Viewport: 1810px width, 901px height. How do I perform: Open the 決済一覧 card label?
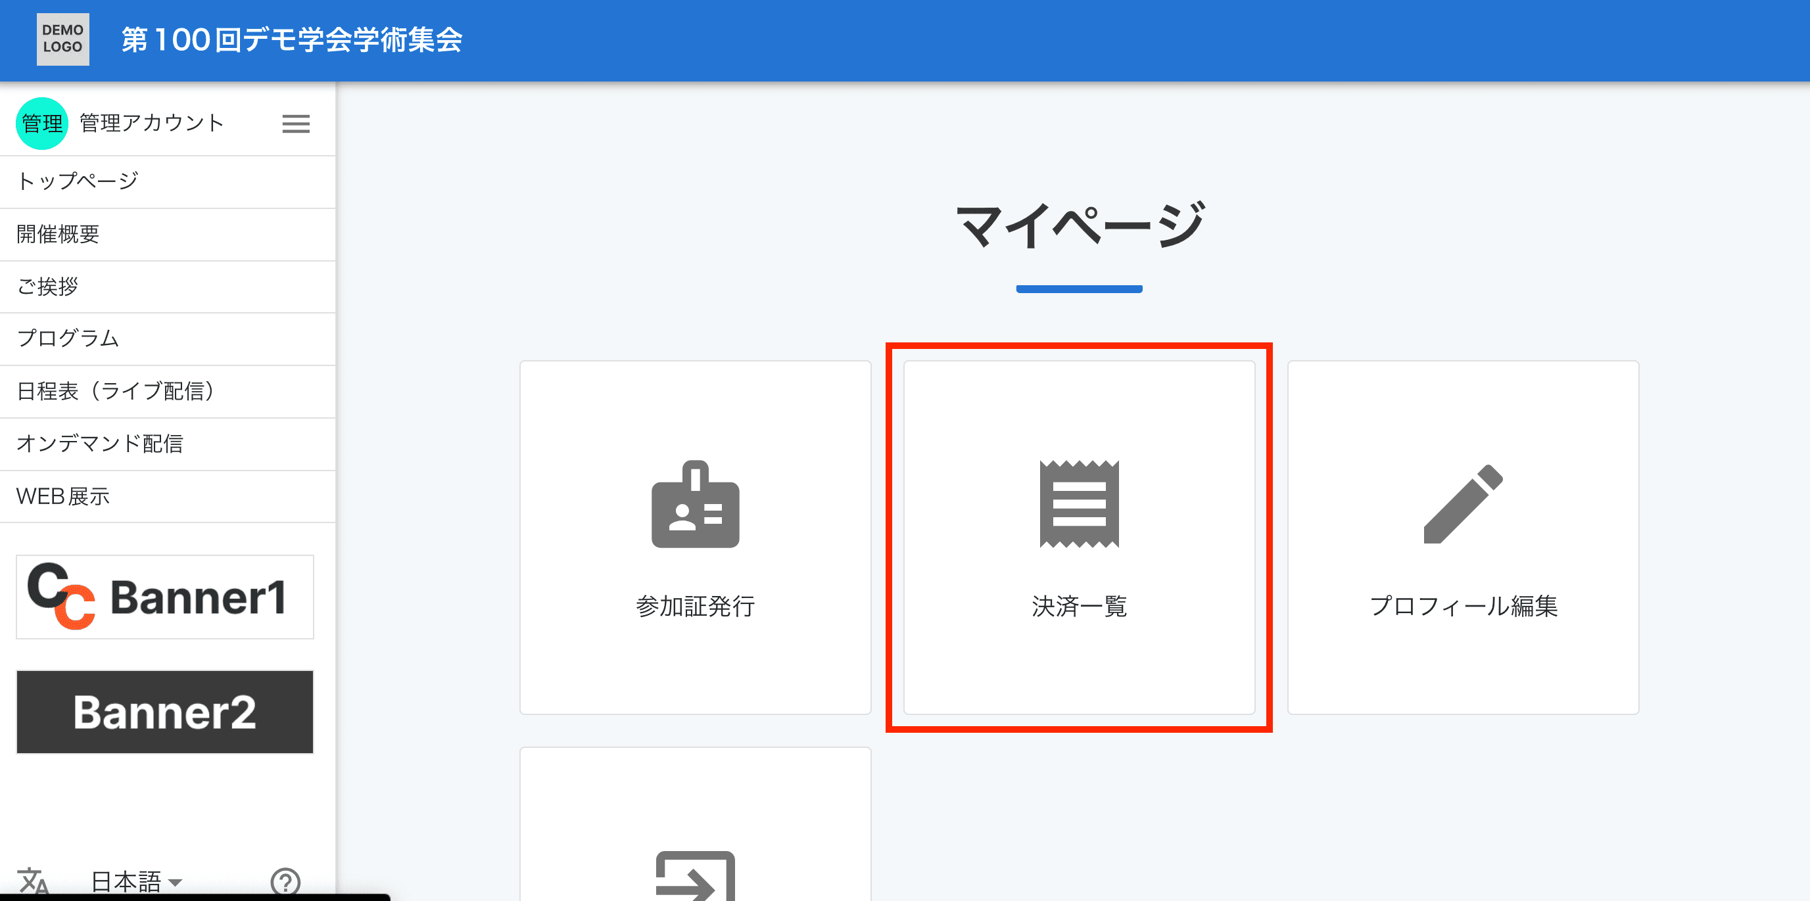(1080, 606)
